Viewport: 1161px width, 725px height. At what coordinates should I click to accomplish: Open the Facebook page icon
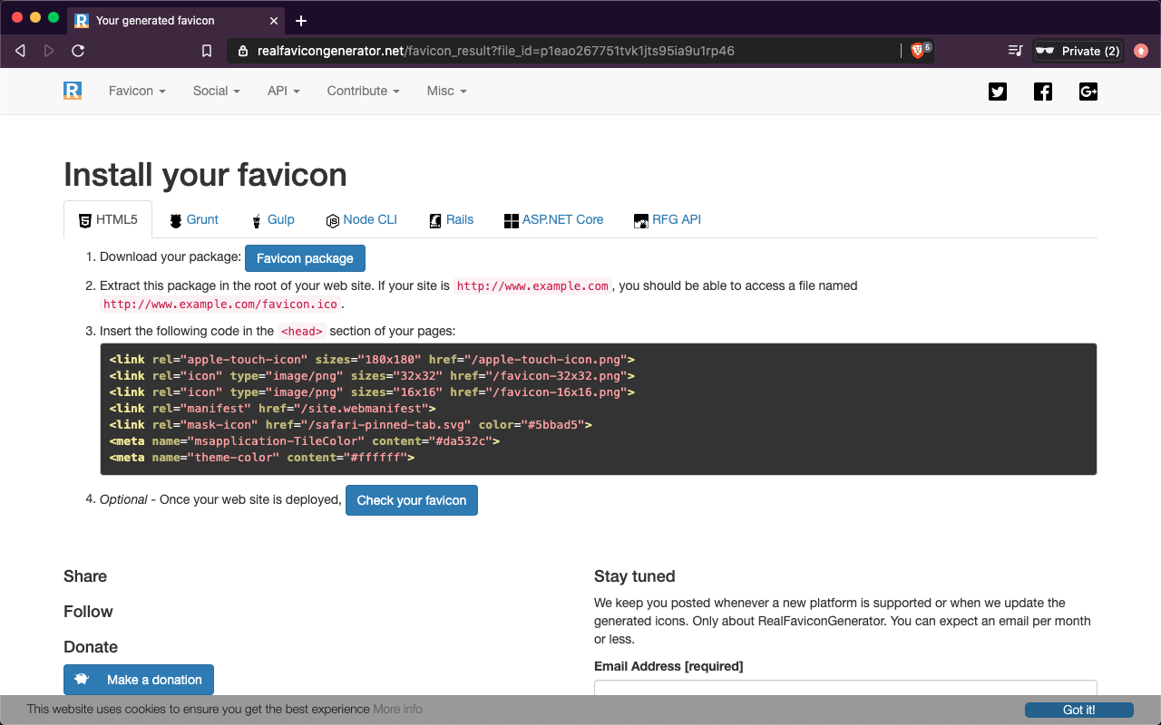[x=1043, y=92]
